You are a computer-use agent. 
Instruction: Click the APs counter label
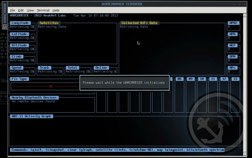[232, 68]
